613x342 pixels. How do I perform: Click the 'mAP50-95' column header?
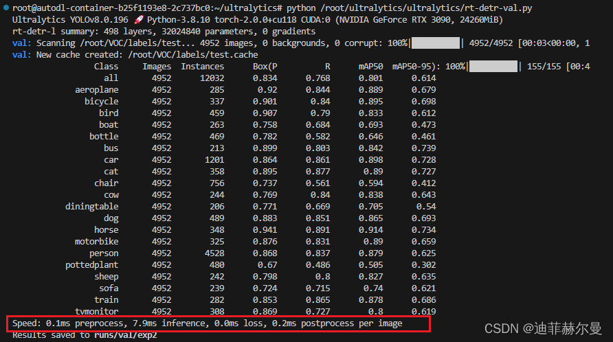[x=414, y=67]
